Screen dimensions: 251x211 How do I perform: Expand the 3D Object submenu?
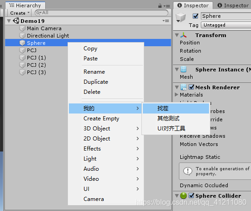[105, 129]
